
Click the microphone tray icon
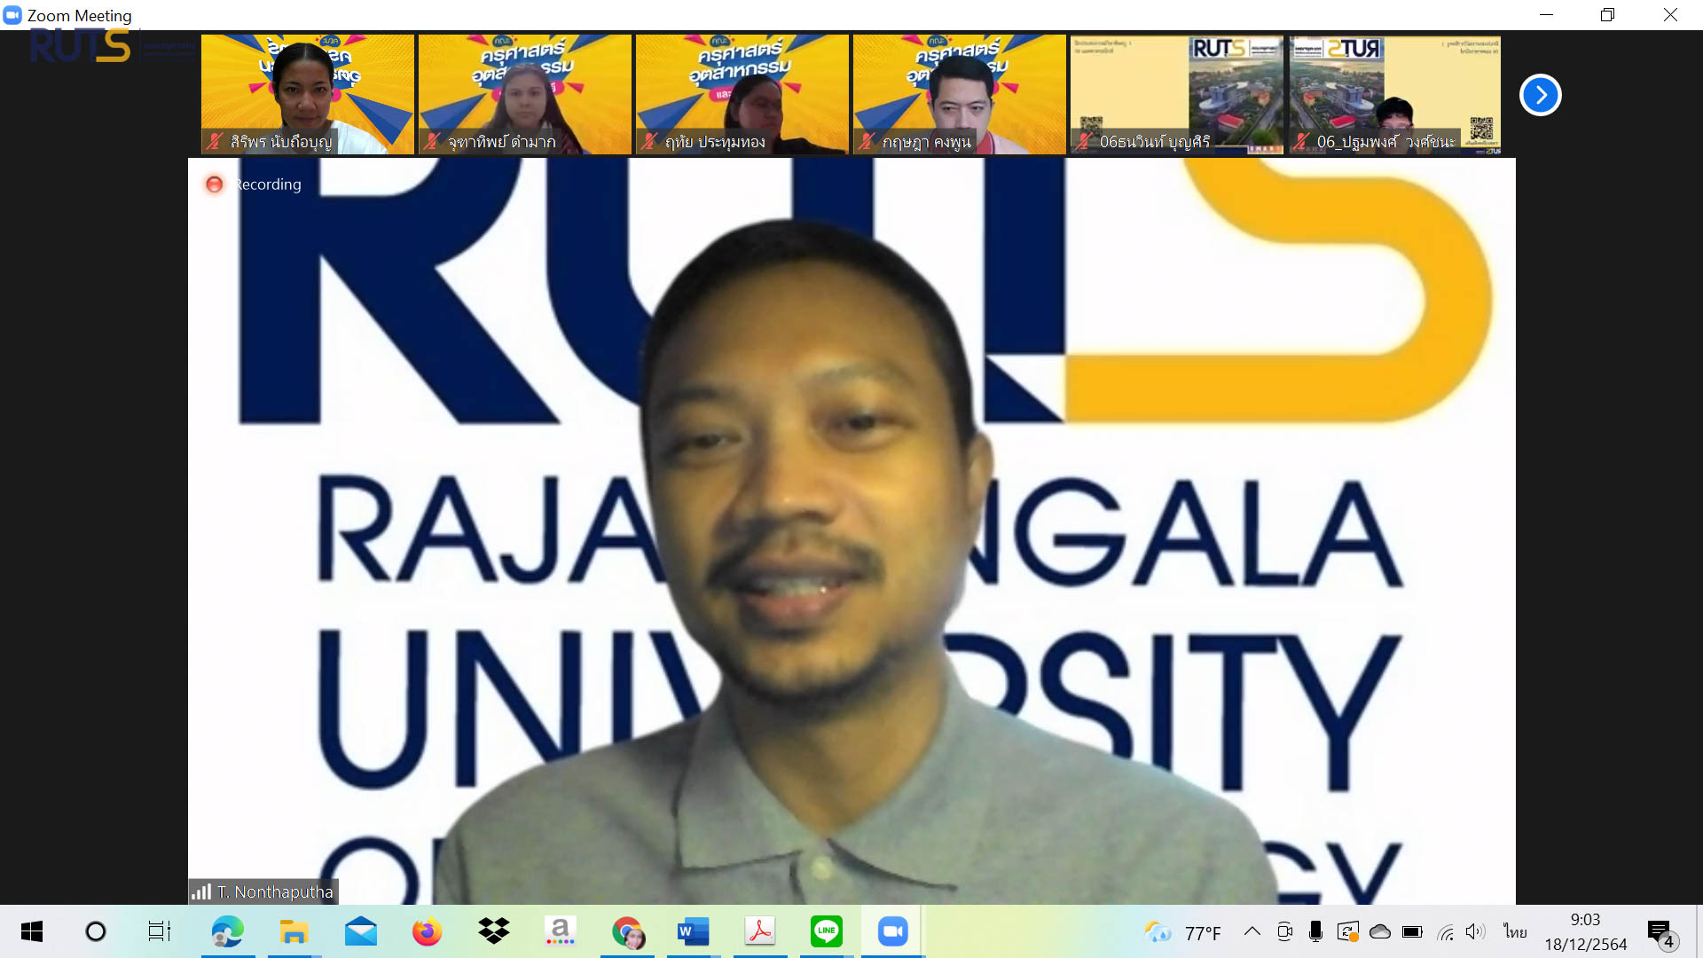[1315, 931]
